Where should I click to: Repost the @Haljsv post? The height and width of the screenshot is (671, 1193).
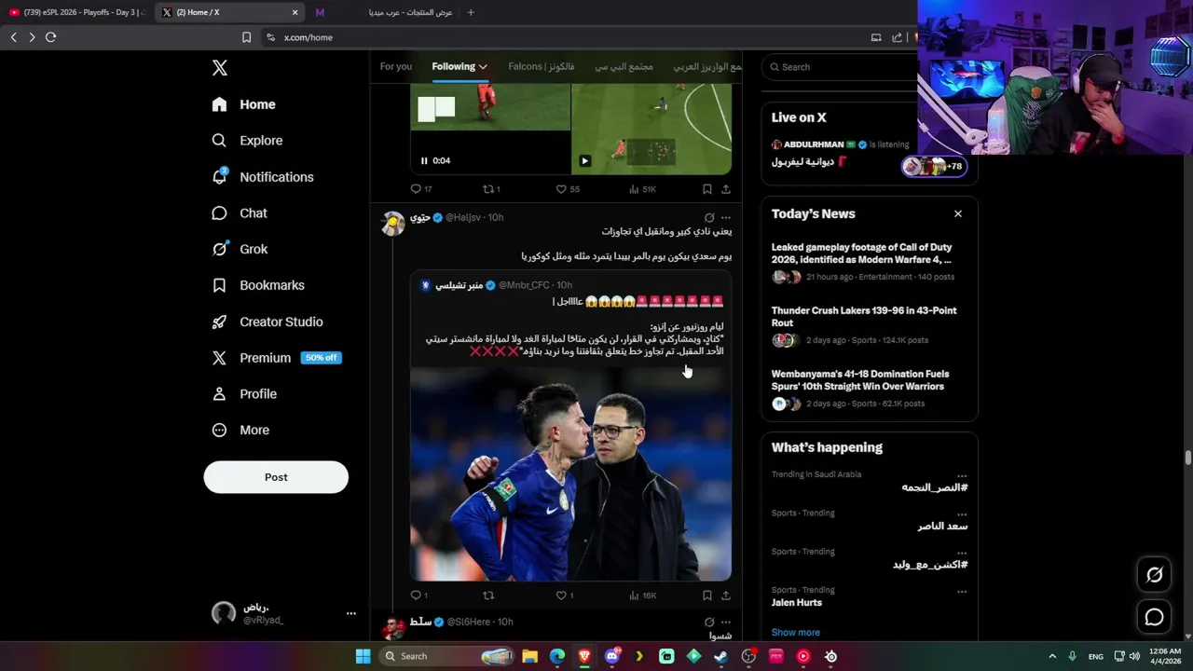[x=488, y=596]
